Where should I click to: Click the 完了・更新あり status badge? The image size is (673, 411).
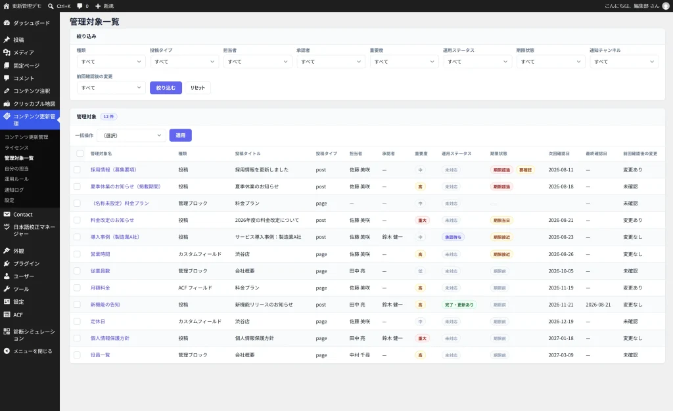point(459,305)
